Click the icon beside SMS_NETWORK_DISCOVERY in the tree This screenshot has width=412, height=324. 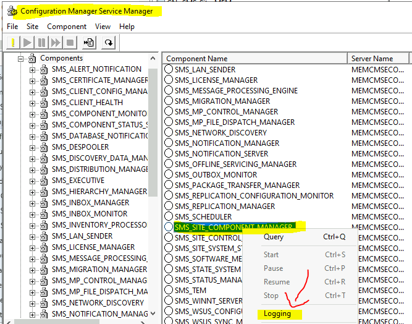click(x=44, y=303)
